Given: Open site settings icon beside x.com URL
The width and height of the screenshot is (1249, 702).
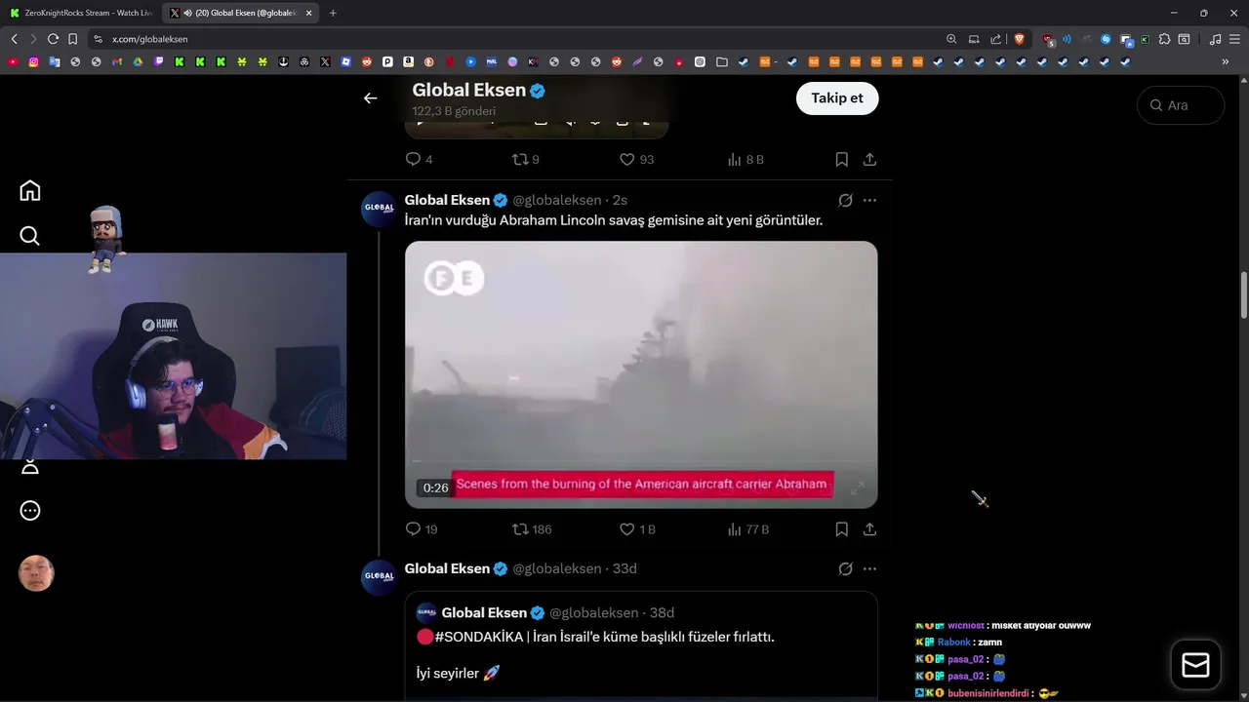Looking at the screenshot, I should coord(98,39).
